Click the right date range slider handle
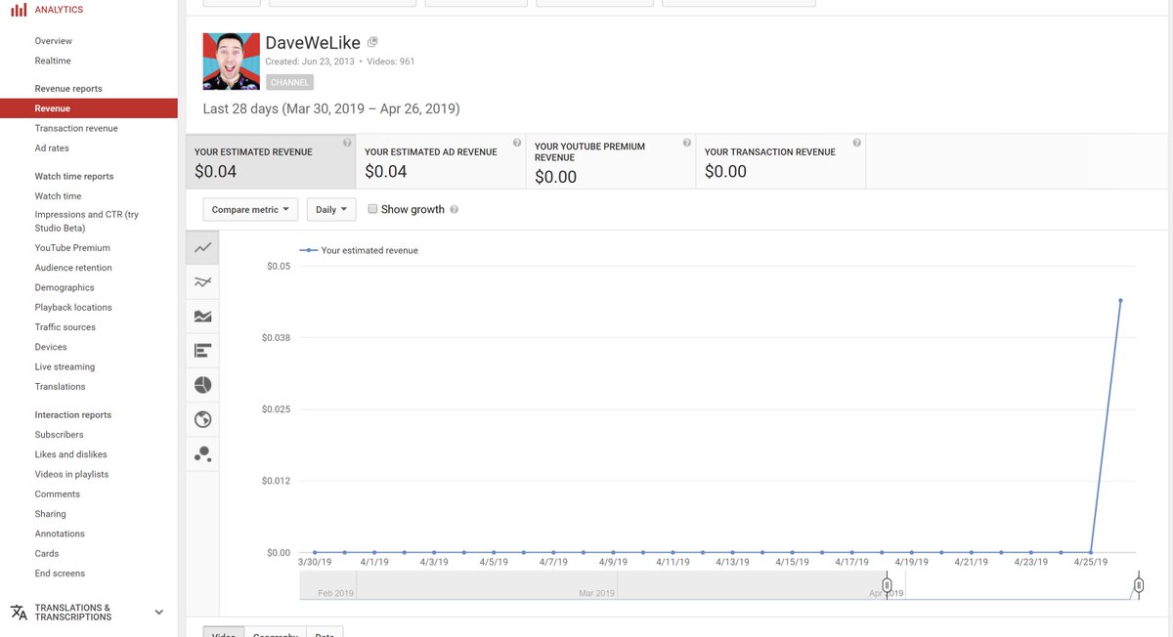This screenshot has height=637, width=1173. 1139,585
